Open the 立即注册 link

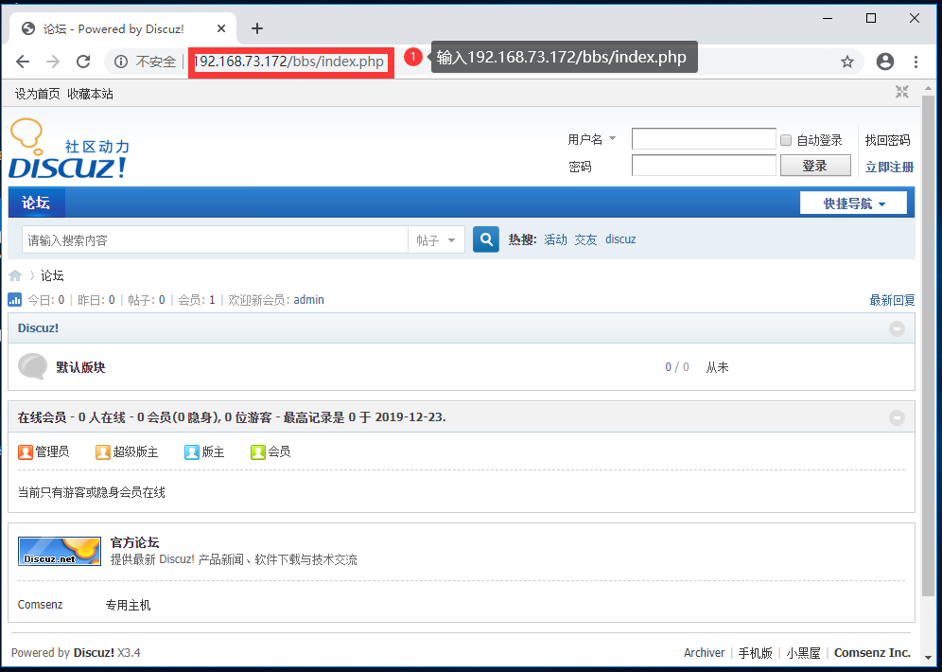tap(889, 168)
